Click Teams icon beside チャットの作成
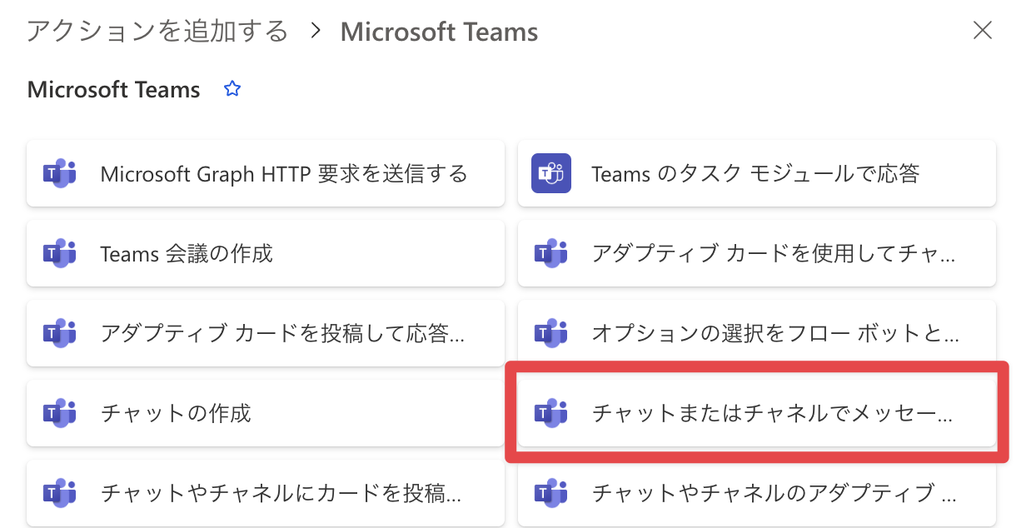Viewport: 1026px width, 528px height. click(x=59, y=412)
